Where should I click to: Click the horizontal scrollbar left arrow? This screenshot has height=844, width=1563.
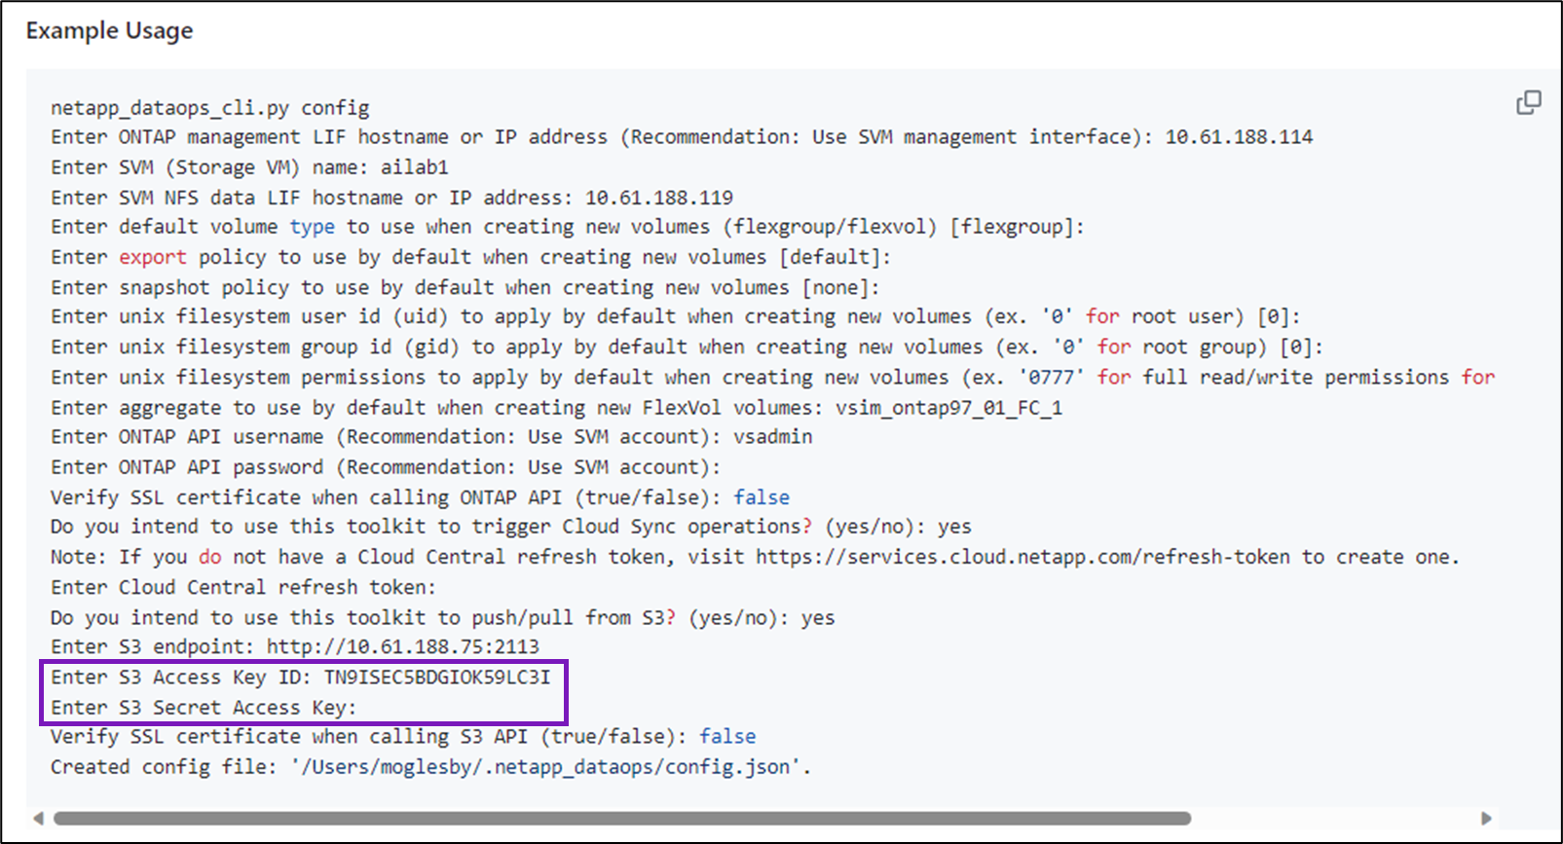coord(38,818)
